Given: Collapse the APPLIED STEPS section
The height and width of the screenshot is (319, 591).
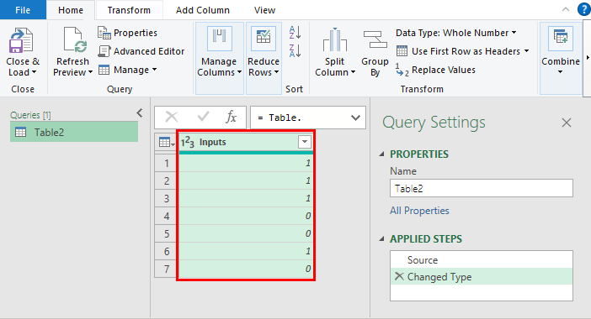Looking at the screenshot, I should 382,239.
